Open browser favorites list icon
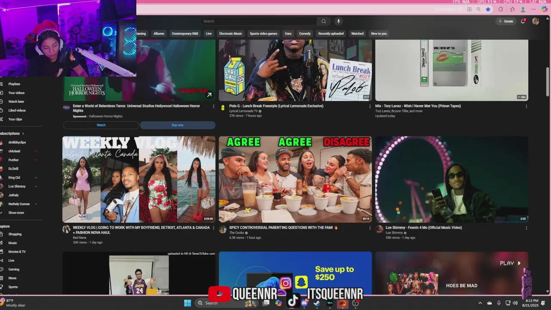Screen dimensions: 551x310 [x=512, y=9]
